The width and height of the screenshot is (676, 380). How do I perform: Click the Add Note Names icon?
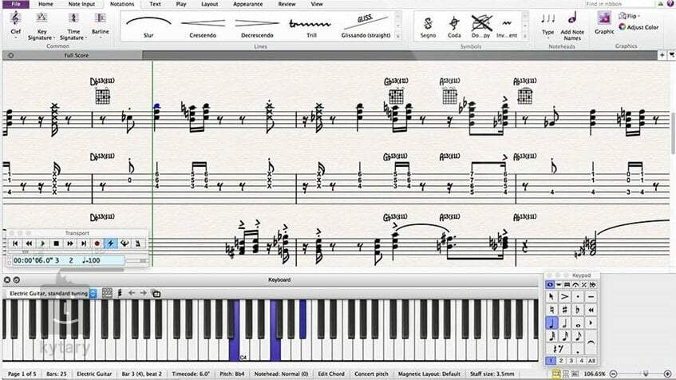(x=572, y=24)
